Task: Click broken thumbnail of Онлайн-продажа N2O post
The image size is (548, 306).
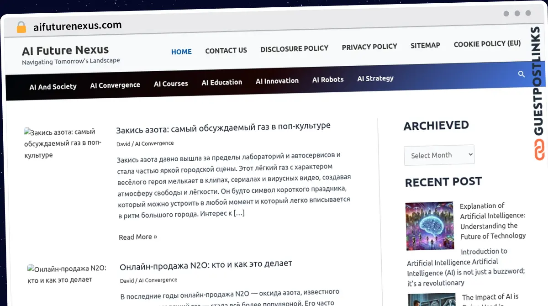Action: point(67,274)
